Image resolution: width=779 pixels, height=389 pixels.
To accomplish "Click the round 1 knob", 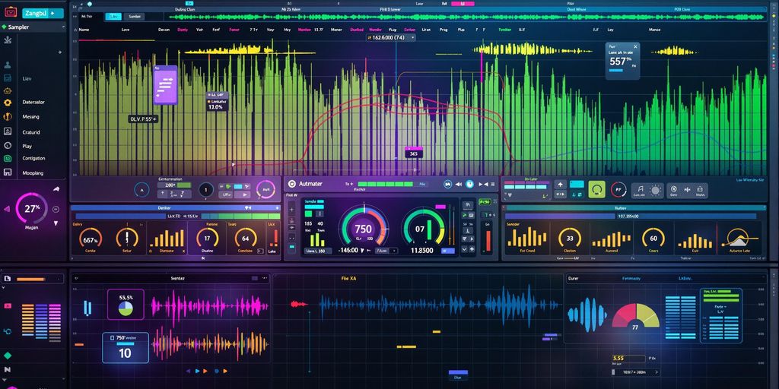I will click(206, 189).
